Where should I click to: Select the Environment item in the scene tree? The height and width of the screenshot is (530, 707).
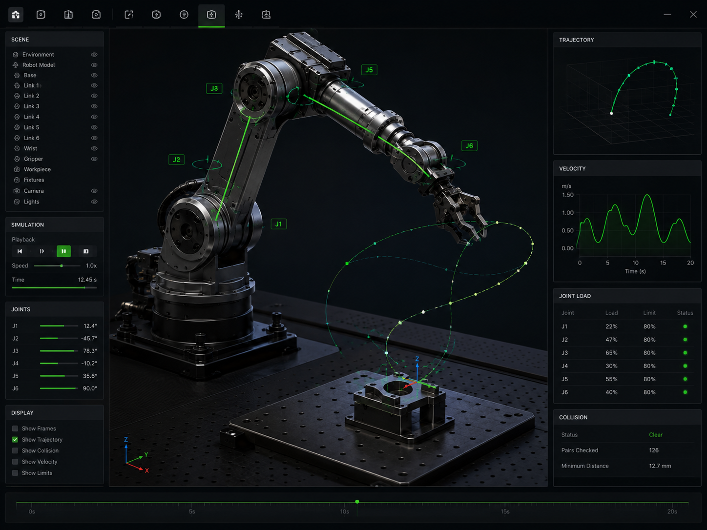38,55
